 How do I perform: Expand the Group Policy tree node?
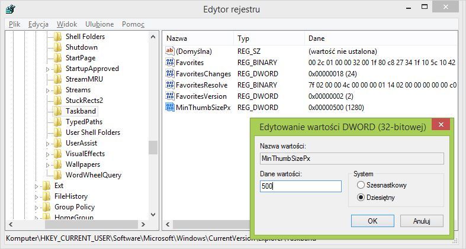(x=36, y=208)
